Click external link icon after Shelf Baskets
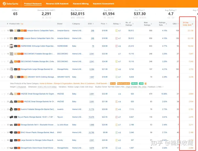This screenshot has height=151, width=198. tap(108, 83)
